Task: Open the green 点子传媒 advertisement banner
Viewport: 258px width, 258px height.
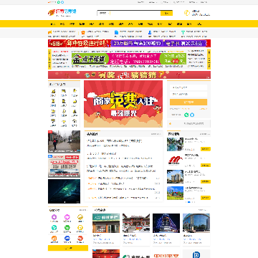Action: [129, 59]
